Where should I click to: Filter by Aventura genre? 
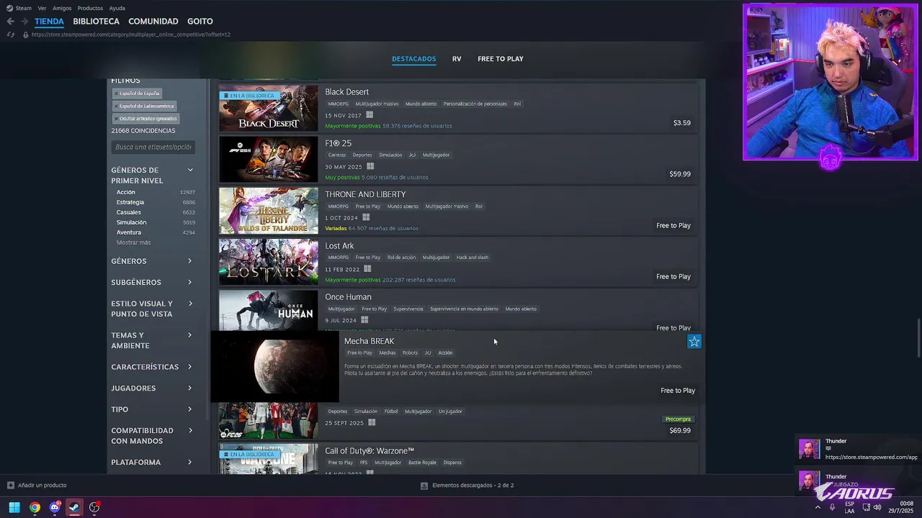point(128,232)
